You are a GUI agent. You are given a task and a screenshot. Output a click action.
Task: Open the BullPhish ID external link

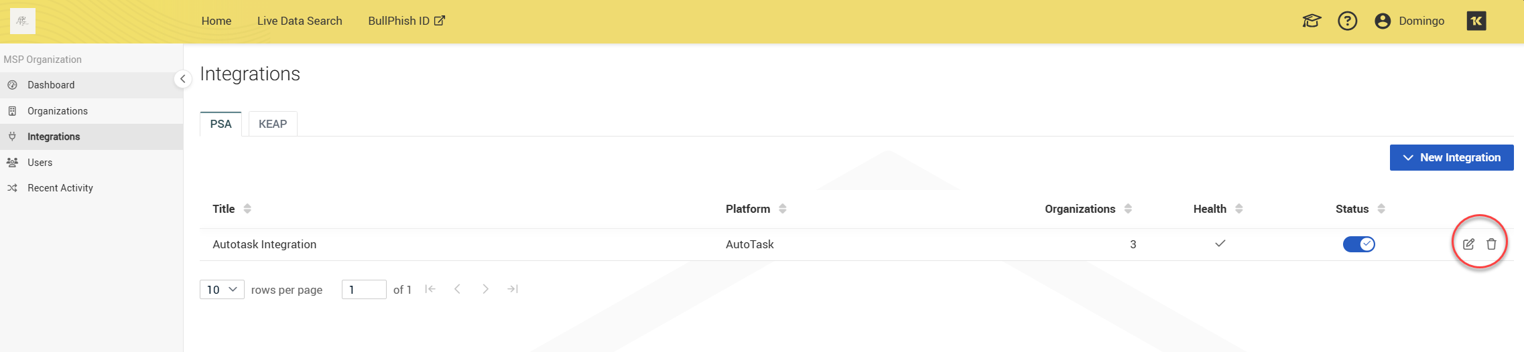[x=406, y=21]
